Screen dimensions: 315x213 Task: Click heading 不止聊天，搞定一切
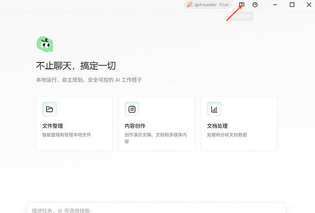pos(76,66)
